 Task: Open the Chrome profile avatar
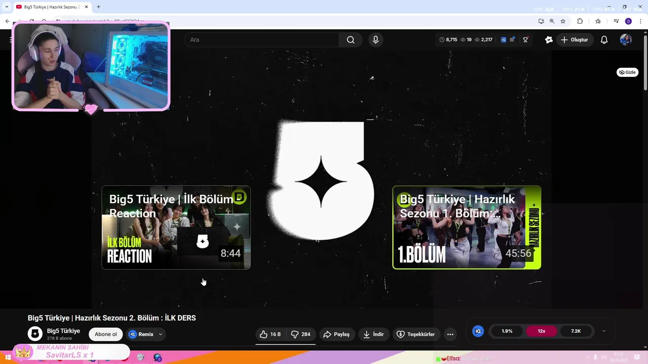pos(628,21)
